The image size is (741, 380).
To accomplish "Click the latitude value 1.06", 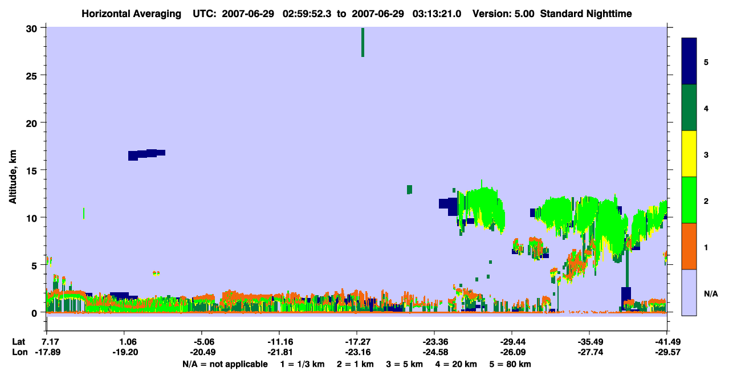I will tap(125, 342).
